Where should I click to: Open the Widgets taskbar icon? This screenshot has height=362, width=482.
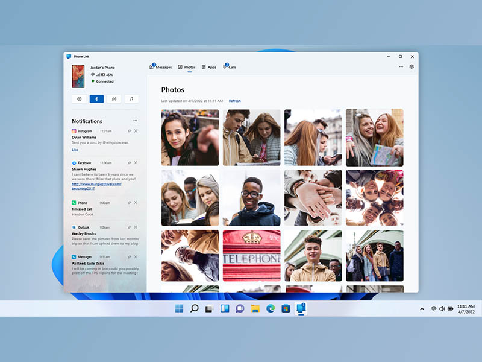(x=225, y=308)
